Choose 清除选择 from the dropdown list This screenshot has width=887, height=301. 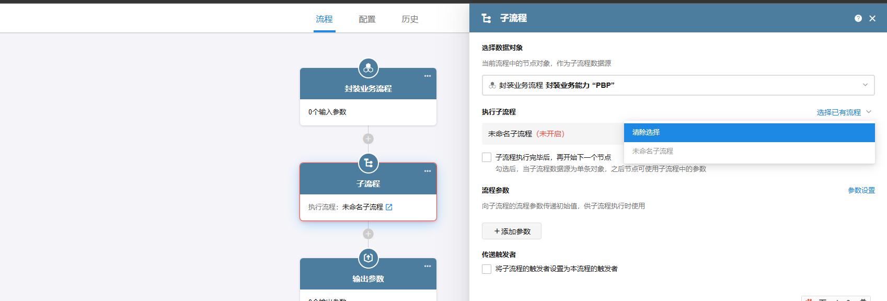748,133
